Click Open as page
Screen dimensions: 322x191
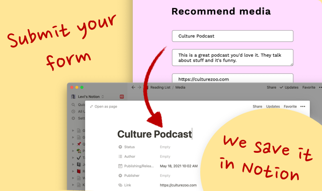coord(104,107)
